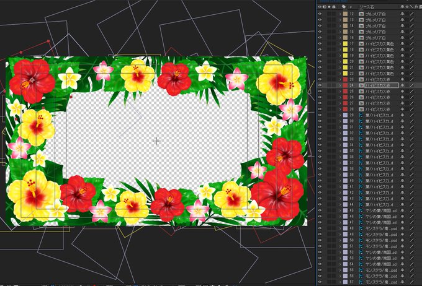Expand the properties of layer 13
Image resolution: width=422 pixels, height=286 pixels.
[x=340, y=20]
